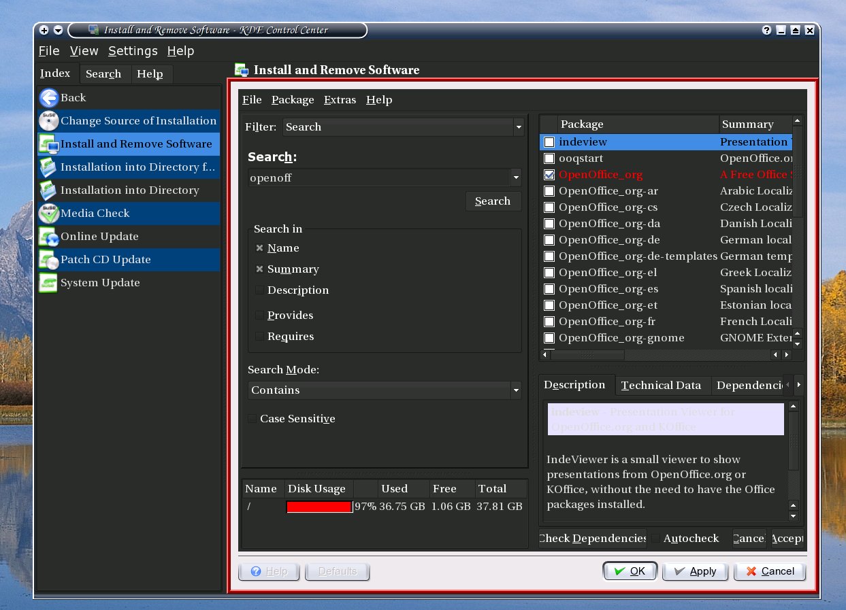The height and width of the screenshot is (610, 846).
Task: Open the truncated 'Installation into Directory f...' icon
Action: (48, 167)
